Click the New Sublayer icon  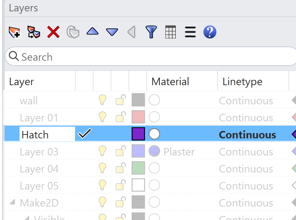[x=34, y=32]
